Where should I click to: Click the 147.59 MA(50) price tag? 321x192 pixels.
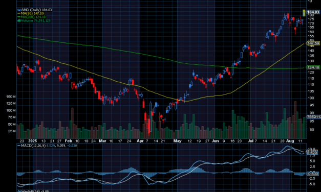coord(313,43)
